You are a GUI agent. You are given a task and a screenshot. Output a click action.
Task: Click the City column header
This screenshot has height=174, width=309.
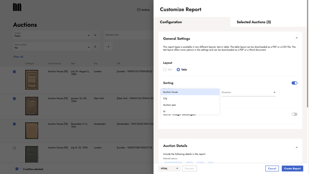click(96, 63)
